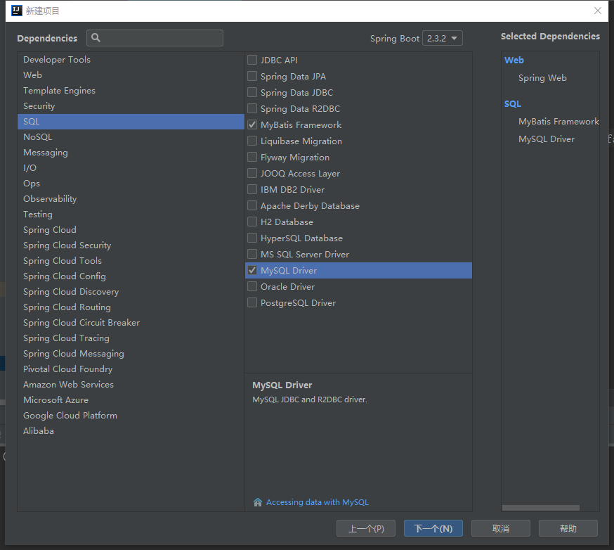Cancel with the 取消 button
The image size is (614, 550).
(501, 528)
